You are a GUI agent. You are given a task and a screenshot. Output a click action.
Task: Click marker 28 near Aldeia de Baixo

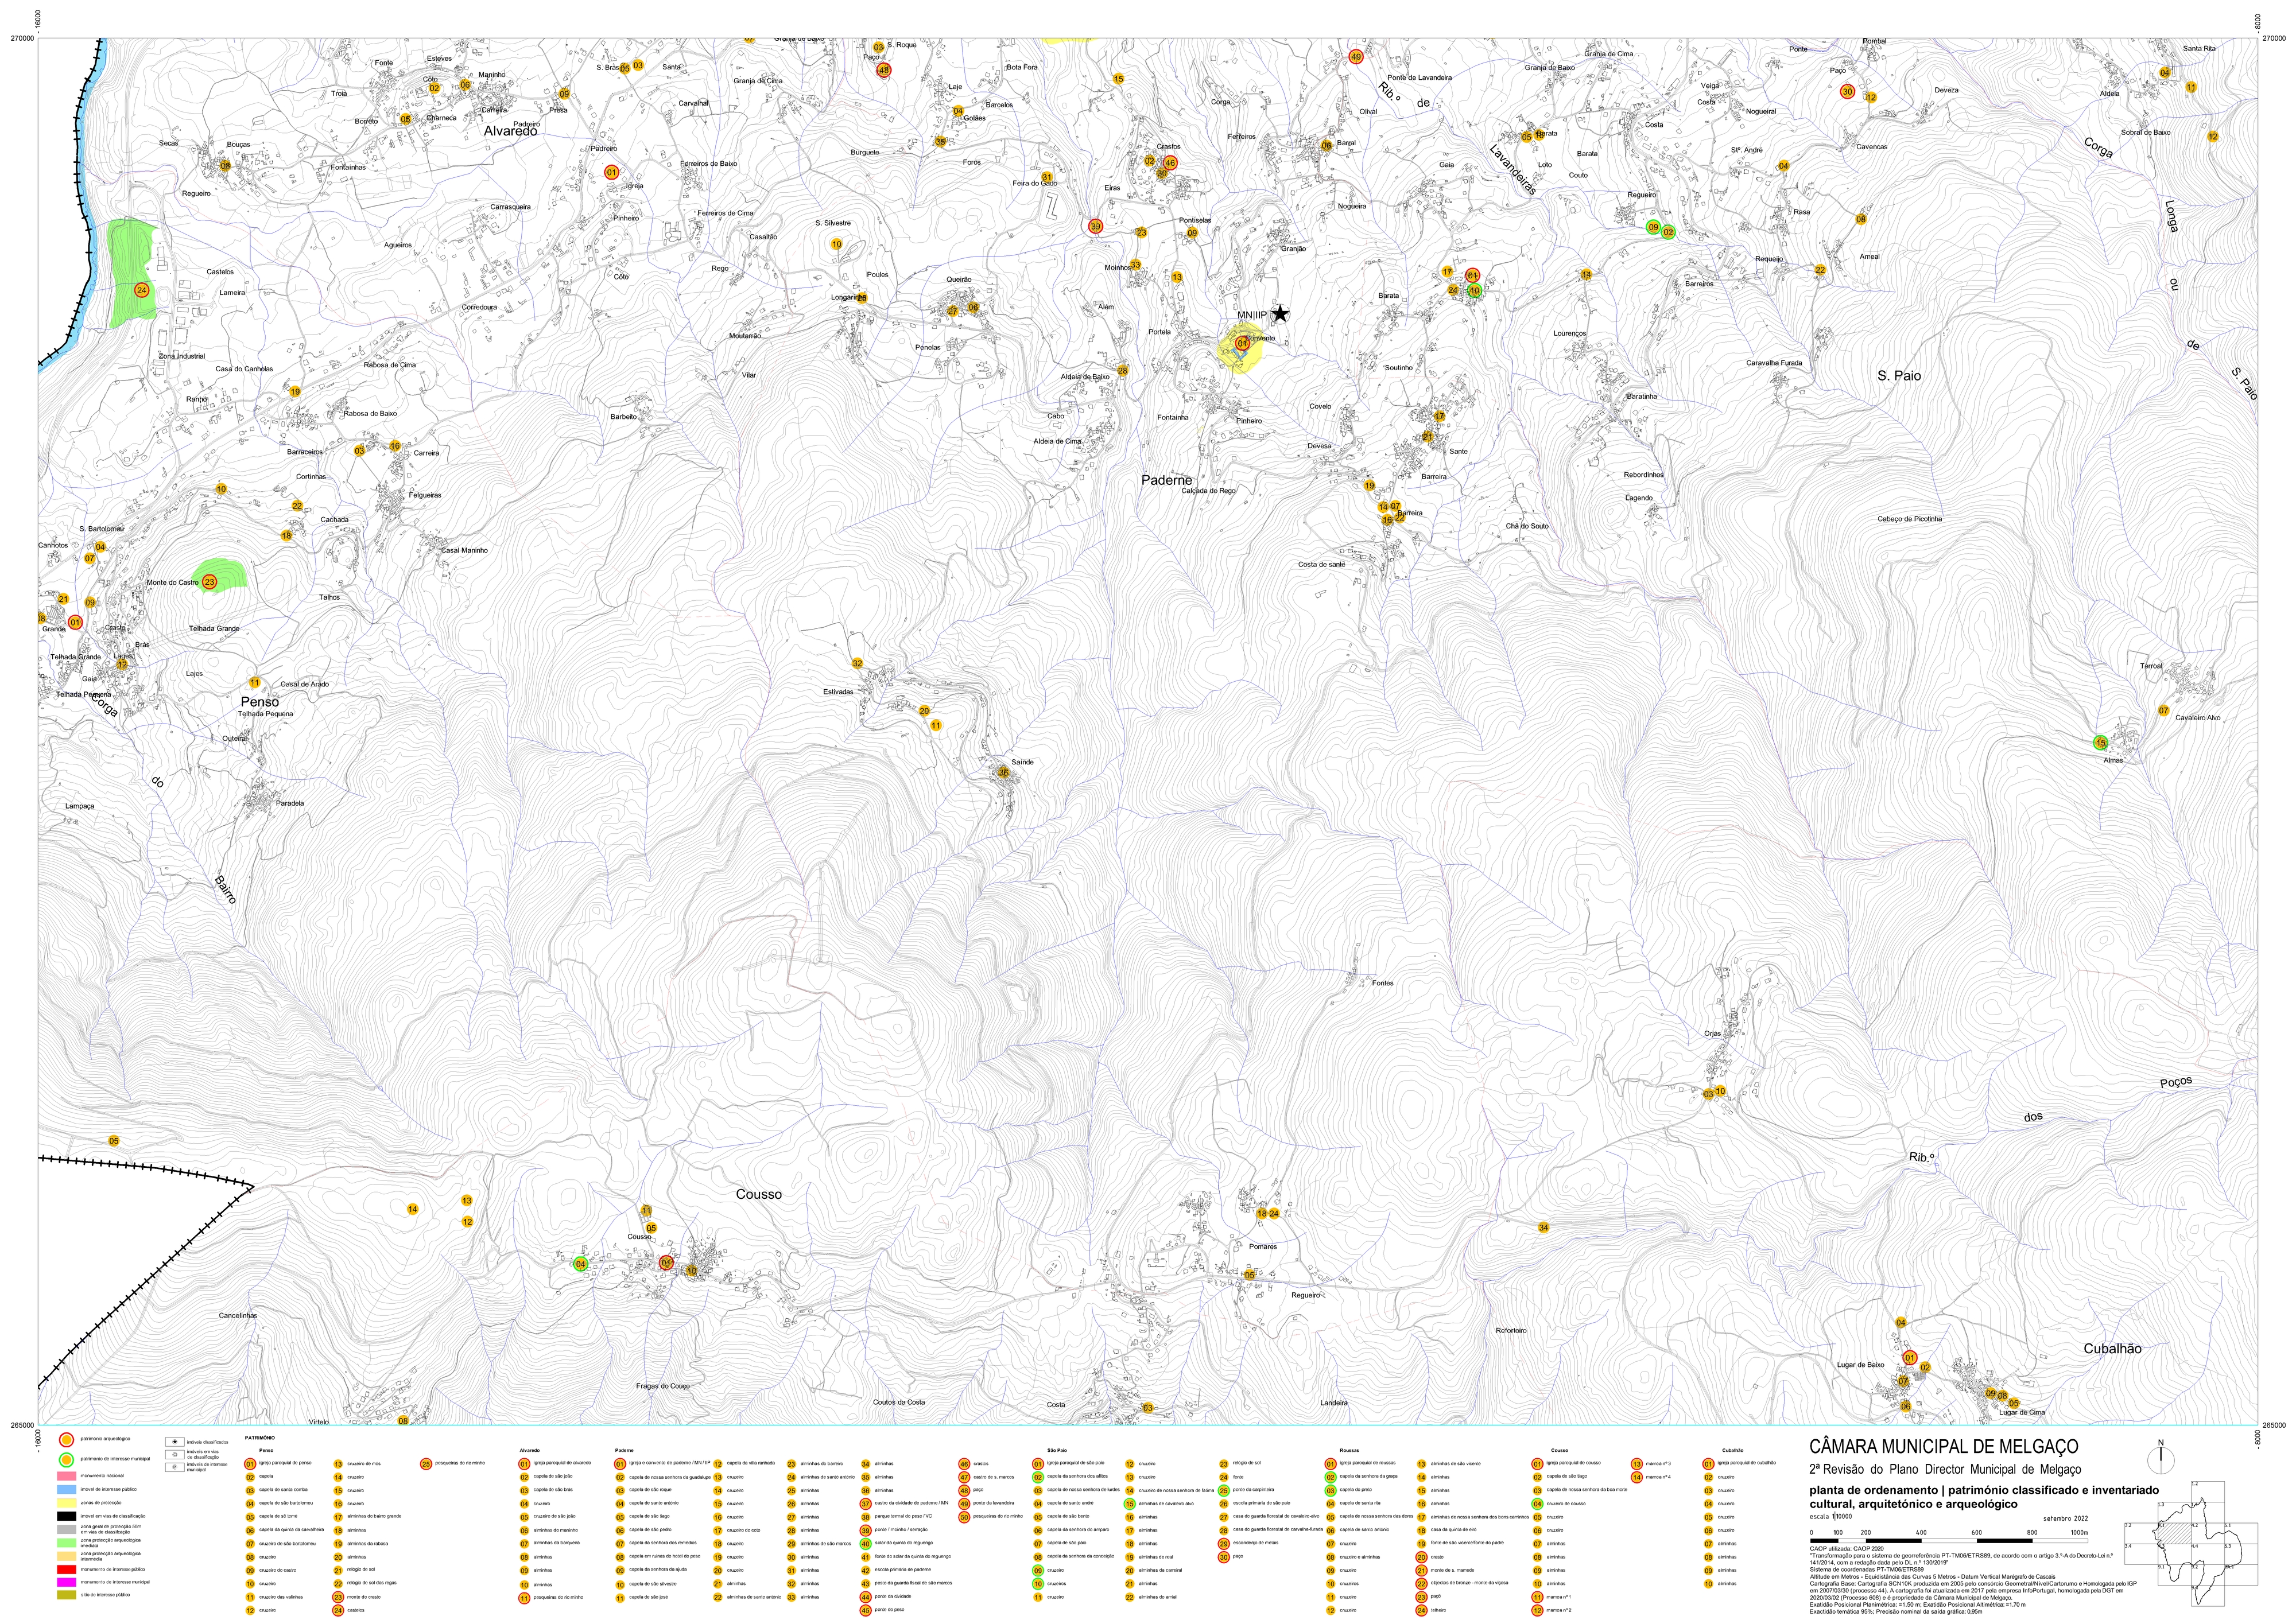point(1122,371)
